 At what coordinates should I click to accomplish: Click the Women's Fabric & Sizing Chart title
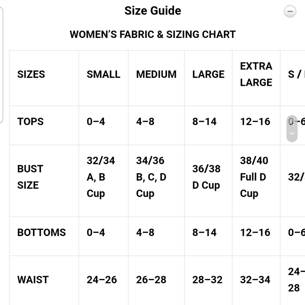click(153, 34)
